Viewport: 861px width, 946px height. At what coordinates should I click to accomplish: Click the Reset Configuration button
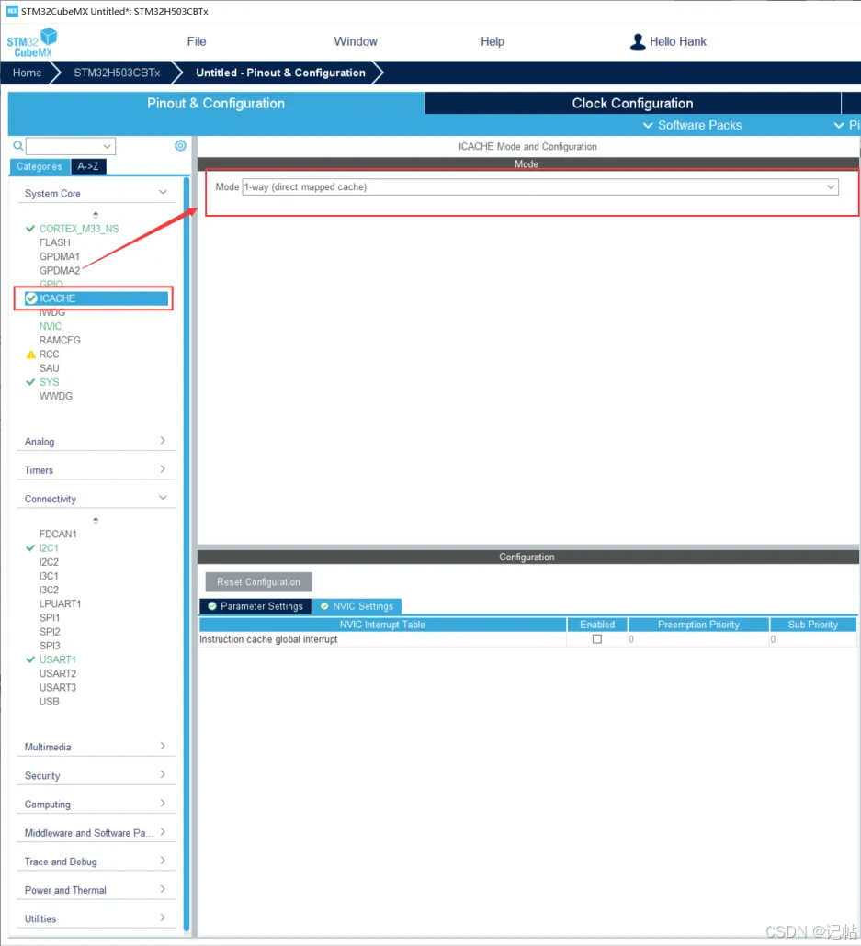point(258,582)
